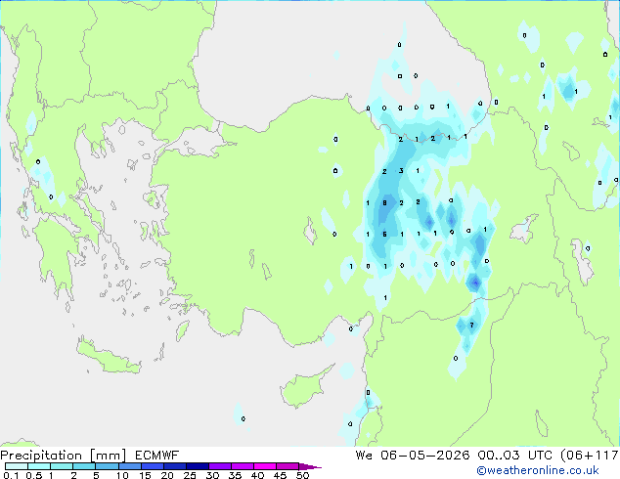
Task: Click the 20–25 mm legend color swatch
Action: click(174, 466)
